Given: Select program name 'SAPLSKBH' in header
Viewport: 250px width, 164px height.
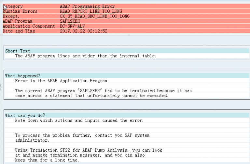Looking at the screenshot, I should pos(70,21).
